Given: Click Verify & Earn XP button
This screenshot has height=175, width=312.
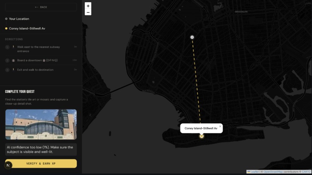Looking at the screenshot, I should 41,163.
